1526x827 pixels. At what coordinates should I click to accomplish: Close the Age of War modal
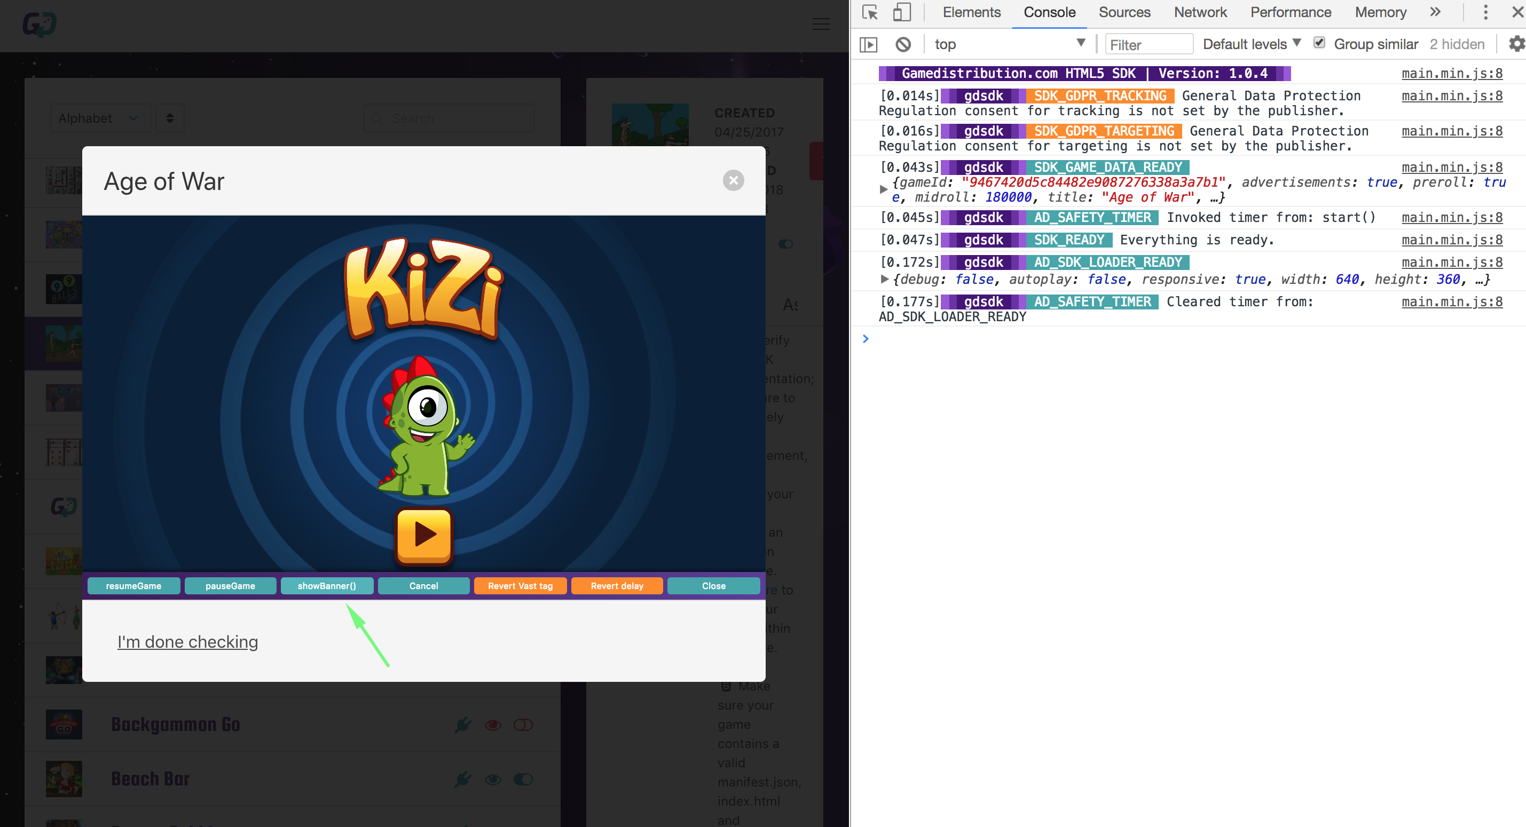734,180
